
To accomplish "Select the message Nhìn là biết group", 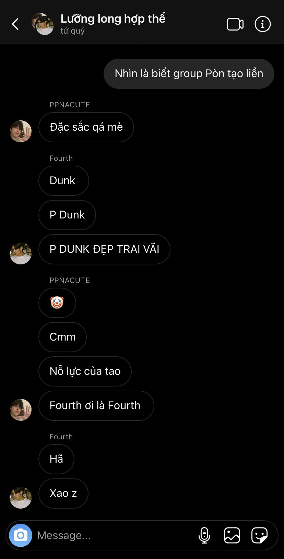I will coord(189,74).
